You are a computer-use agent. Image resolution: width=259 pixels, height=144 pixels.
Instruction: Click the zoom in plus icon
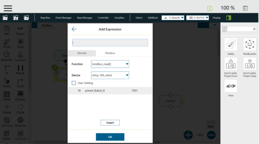pyautogui.click(x=188, y=135)
